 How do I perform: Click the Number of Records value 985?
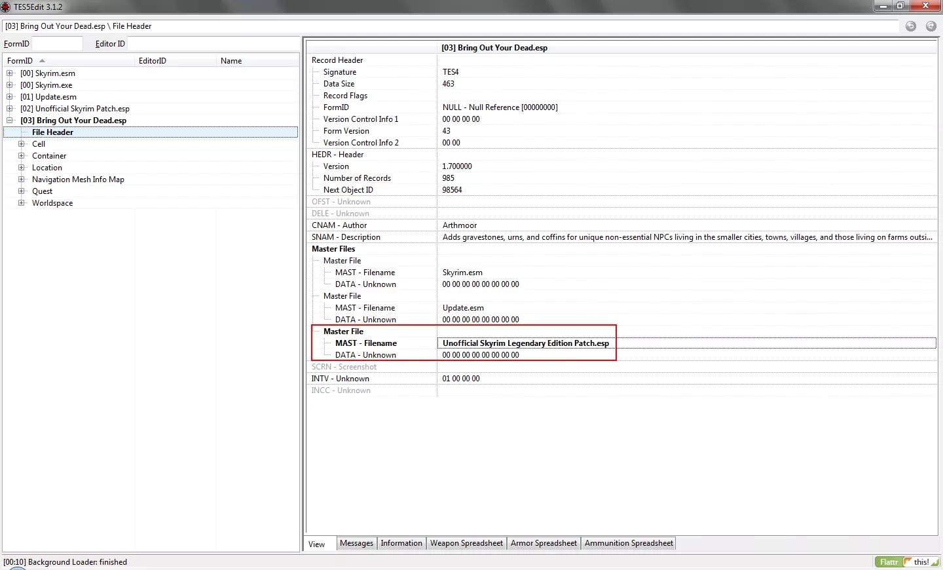448,178
